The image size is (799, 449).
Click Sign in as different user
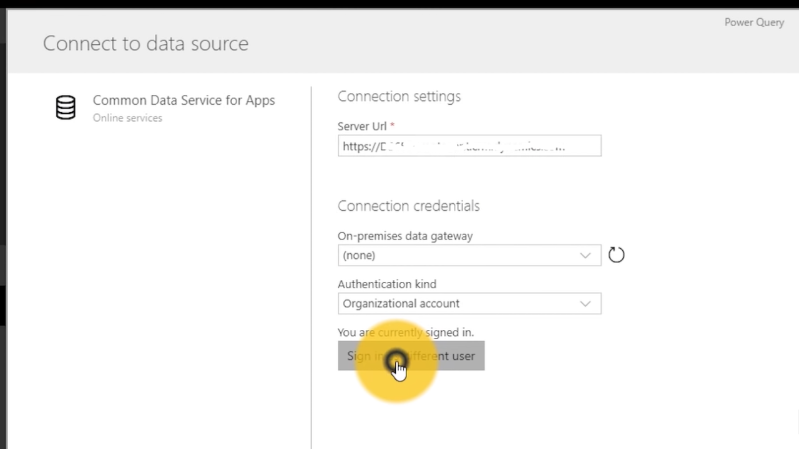(x=411, y=356)
